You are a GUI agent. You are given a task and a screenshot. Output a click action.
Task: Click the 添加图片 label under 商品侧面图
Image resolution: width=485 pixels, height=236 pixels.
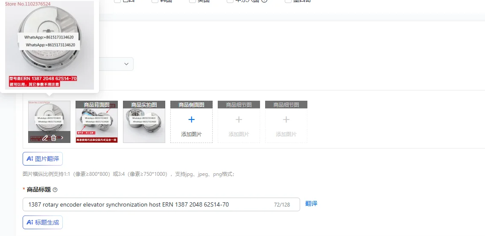pyautogui.click(x=191, y=134)
